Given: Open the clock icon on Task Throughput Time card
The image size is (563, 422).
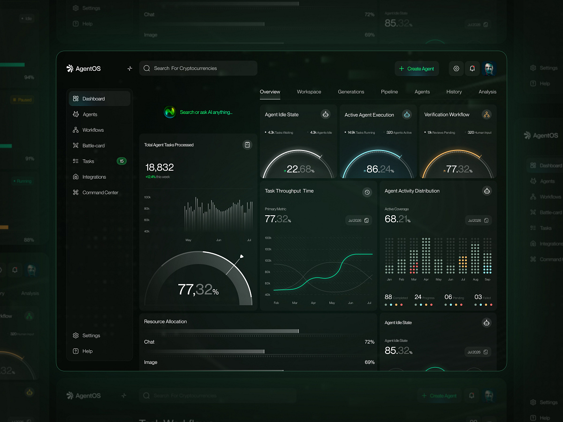Looking at the screenshot, I should tap(367, 192).
